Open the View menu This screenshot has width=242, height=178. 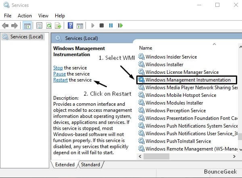(44, 16)
